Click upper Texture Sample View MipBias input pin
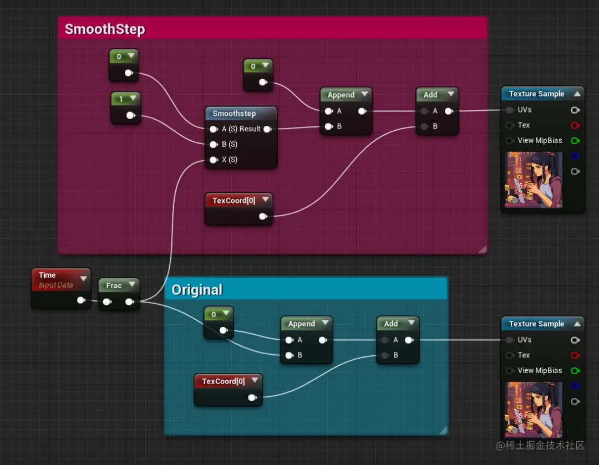Viewport: 599px width, 465px height. 510,140
